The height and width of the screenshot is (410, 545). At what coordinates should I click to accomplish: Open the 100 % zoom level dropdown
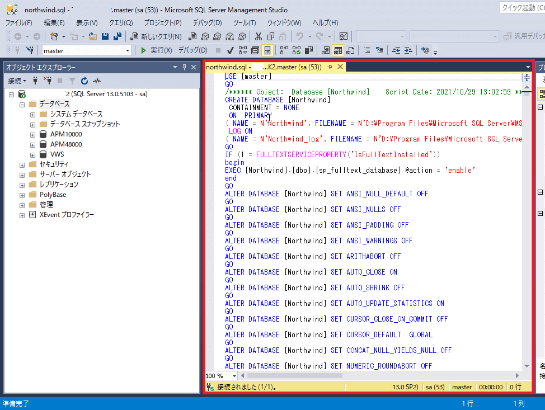(x=234, y=376)
